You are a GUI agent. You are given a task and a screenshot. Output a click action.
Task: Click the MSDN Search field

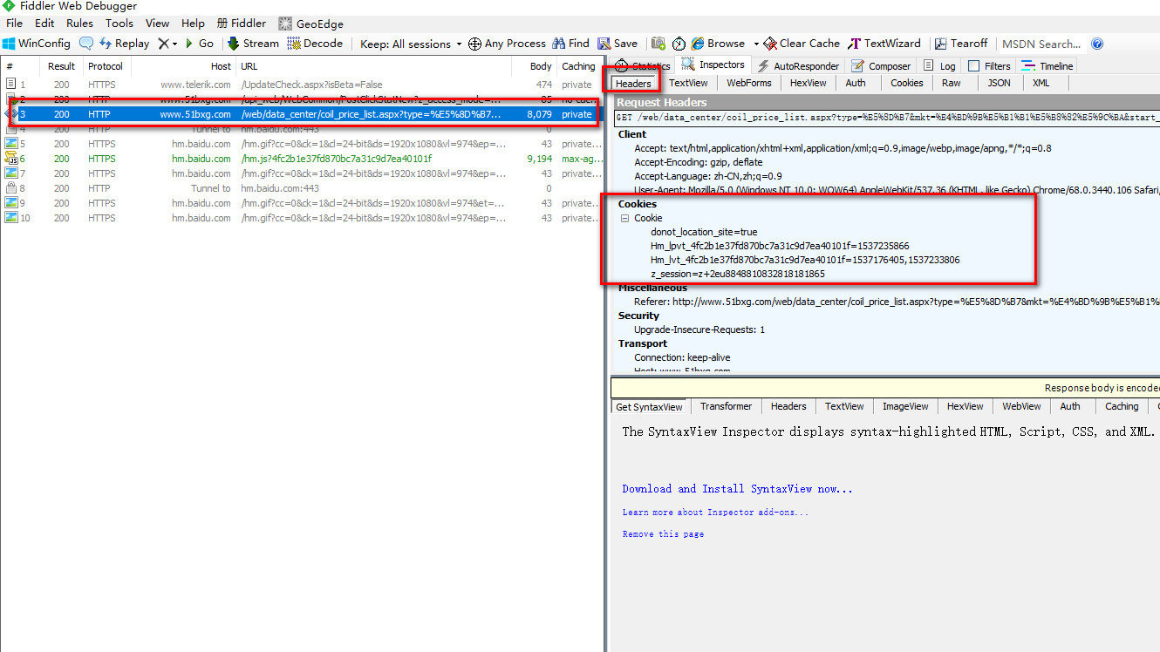tap(1042, 44)
